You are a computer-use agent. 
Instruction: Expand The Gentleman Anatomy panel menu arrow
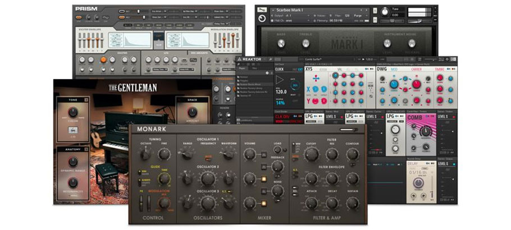click(86, 149)
